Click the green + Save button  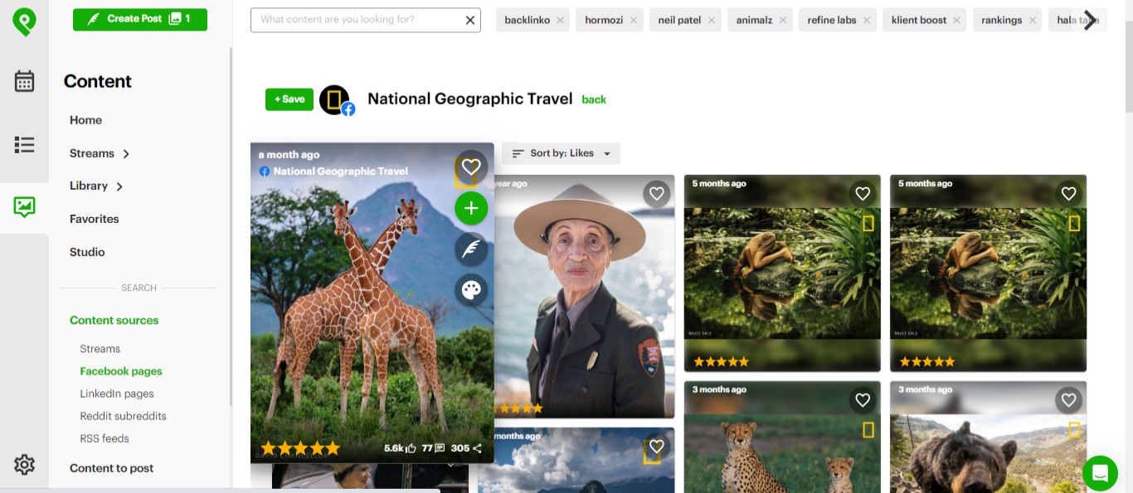[289, 99]
